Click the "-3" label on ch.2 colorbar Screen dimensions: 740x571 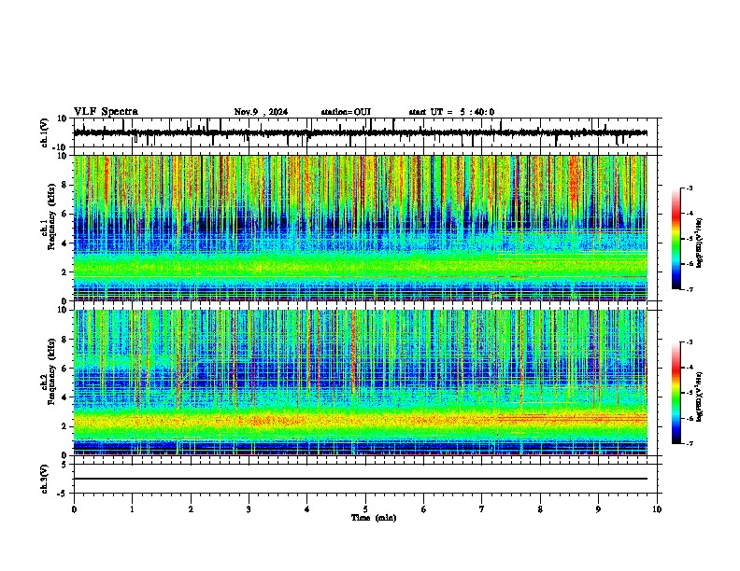[x=689, y=342]
